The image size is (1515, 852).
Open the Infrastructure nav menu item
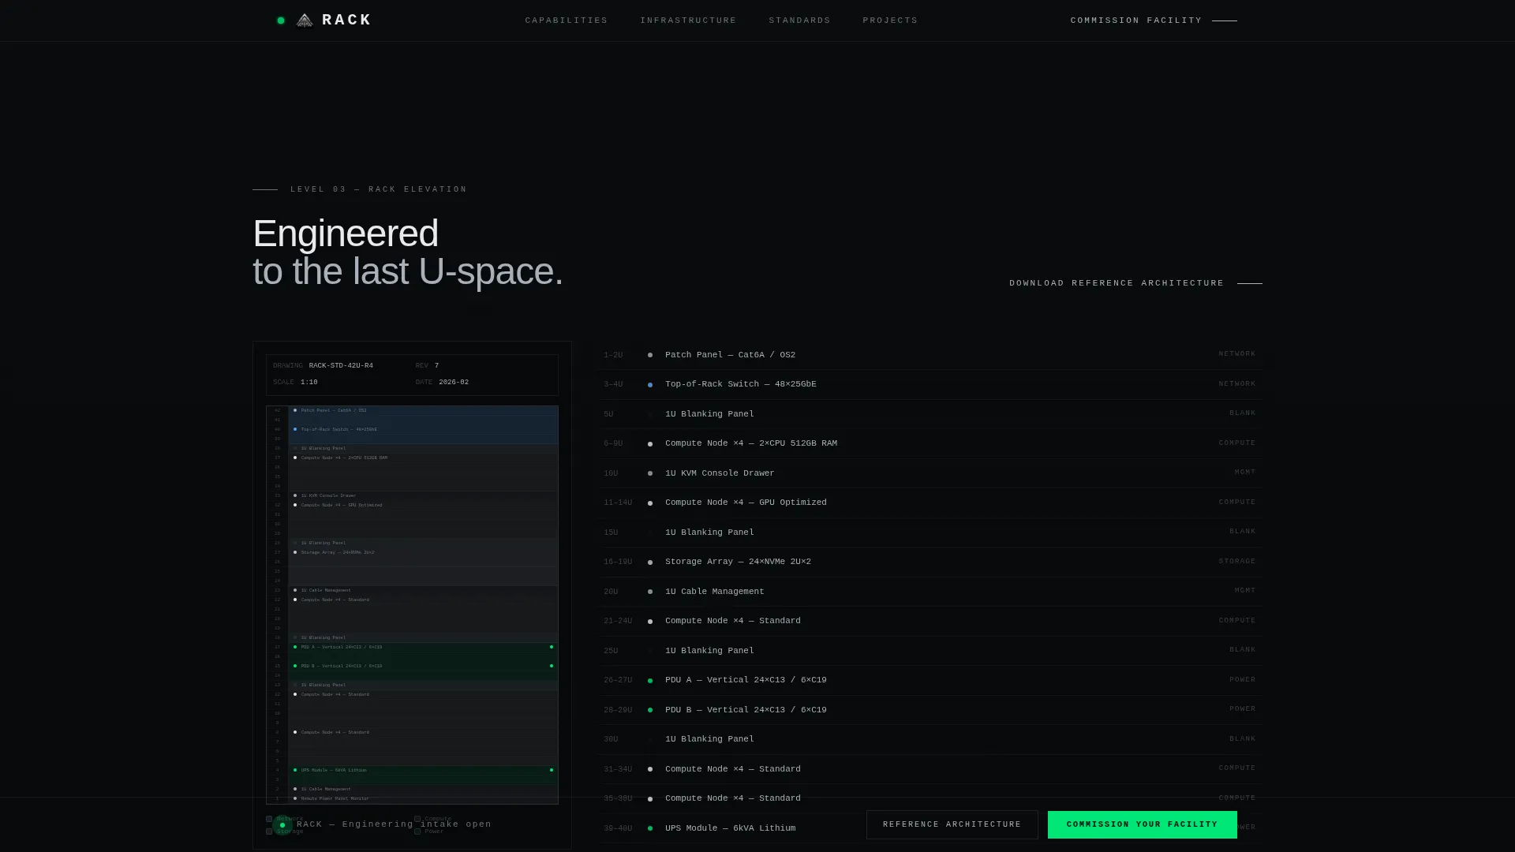(x=688, y=21)
